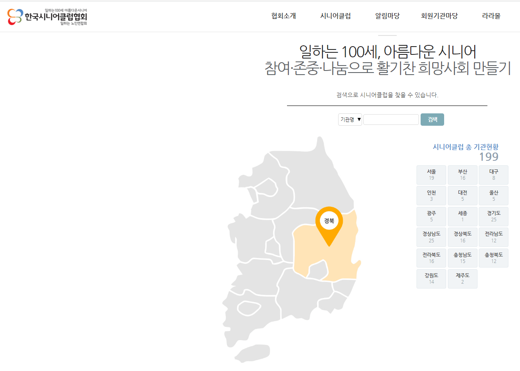The height and width of the screenshot is (371, 520).
Task: Select the 대전 5 region tile
Action: tap(463, 195)
